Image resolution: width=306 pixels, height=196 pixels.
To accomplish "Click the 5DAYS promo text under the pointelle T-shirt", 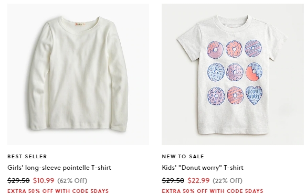I will [x=58, y=191].
